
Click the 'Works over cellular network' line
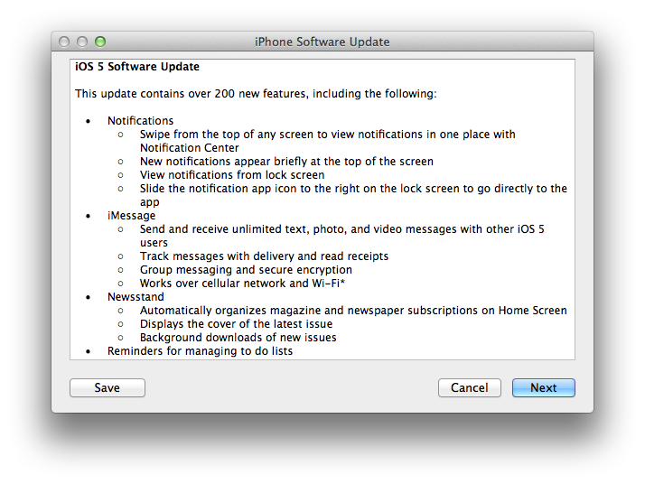coord(242,284)
